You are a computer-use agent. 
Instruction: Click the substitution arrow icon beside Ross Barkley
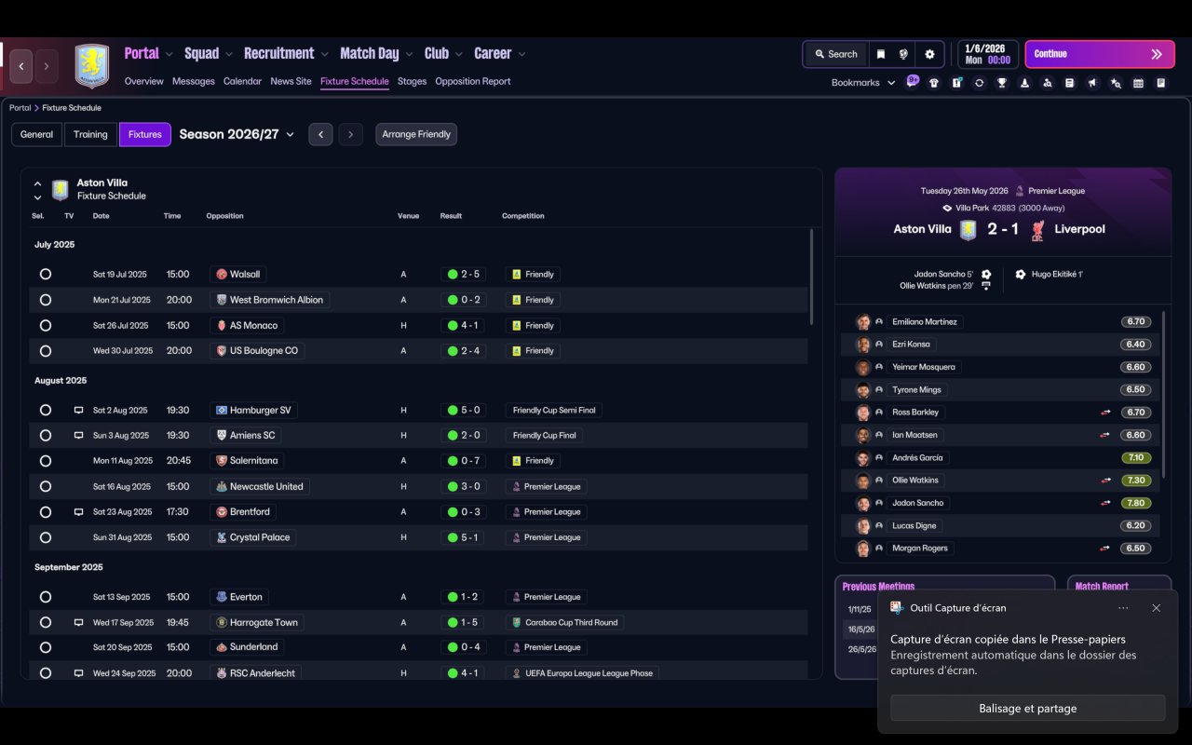tap(1105, 413)
